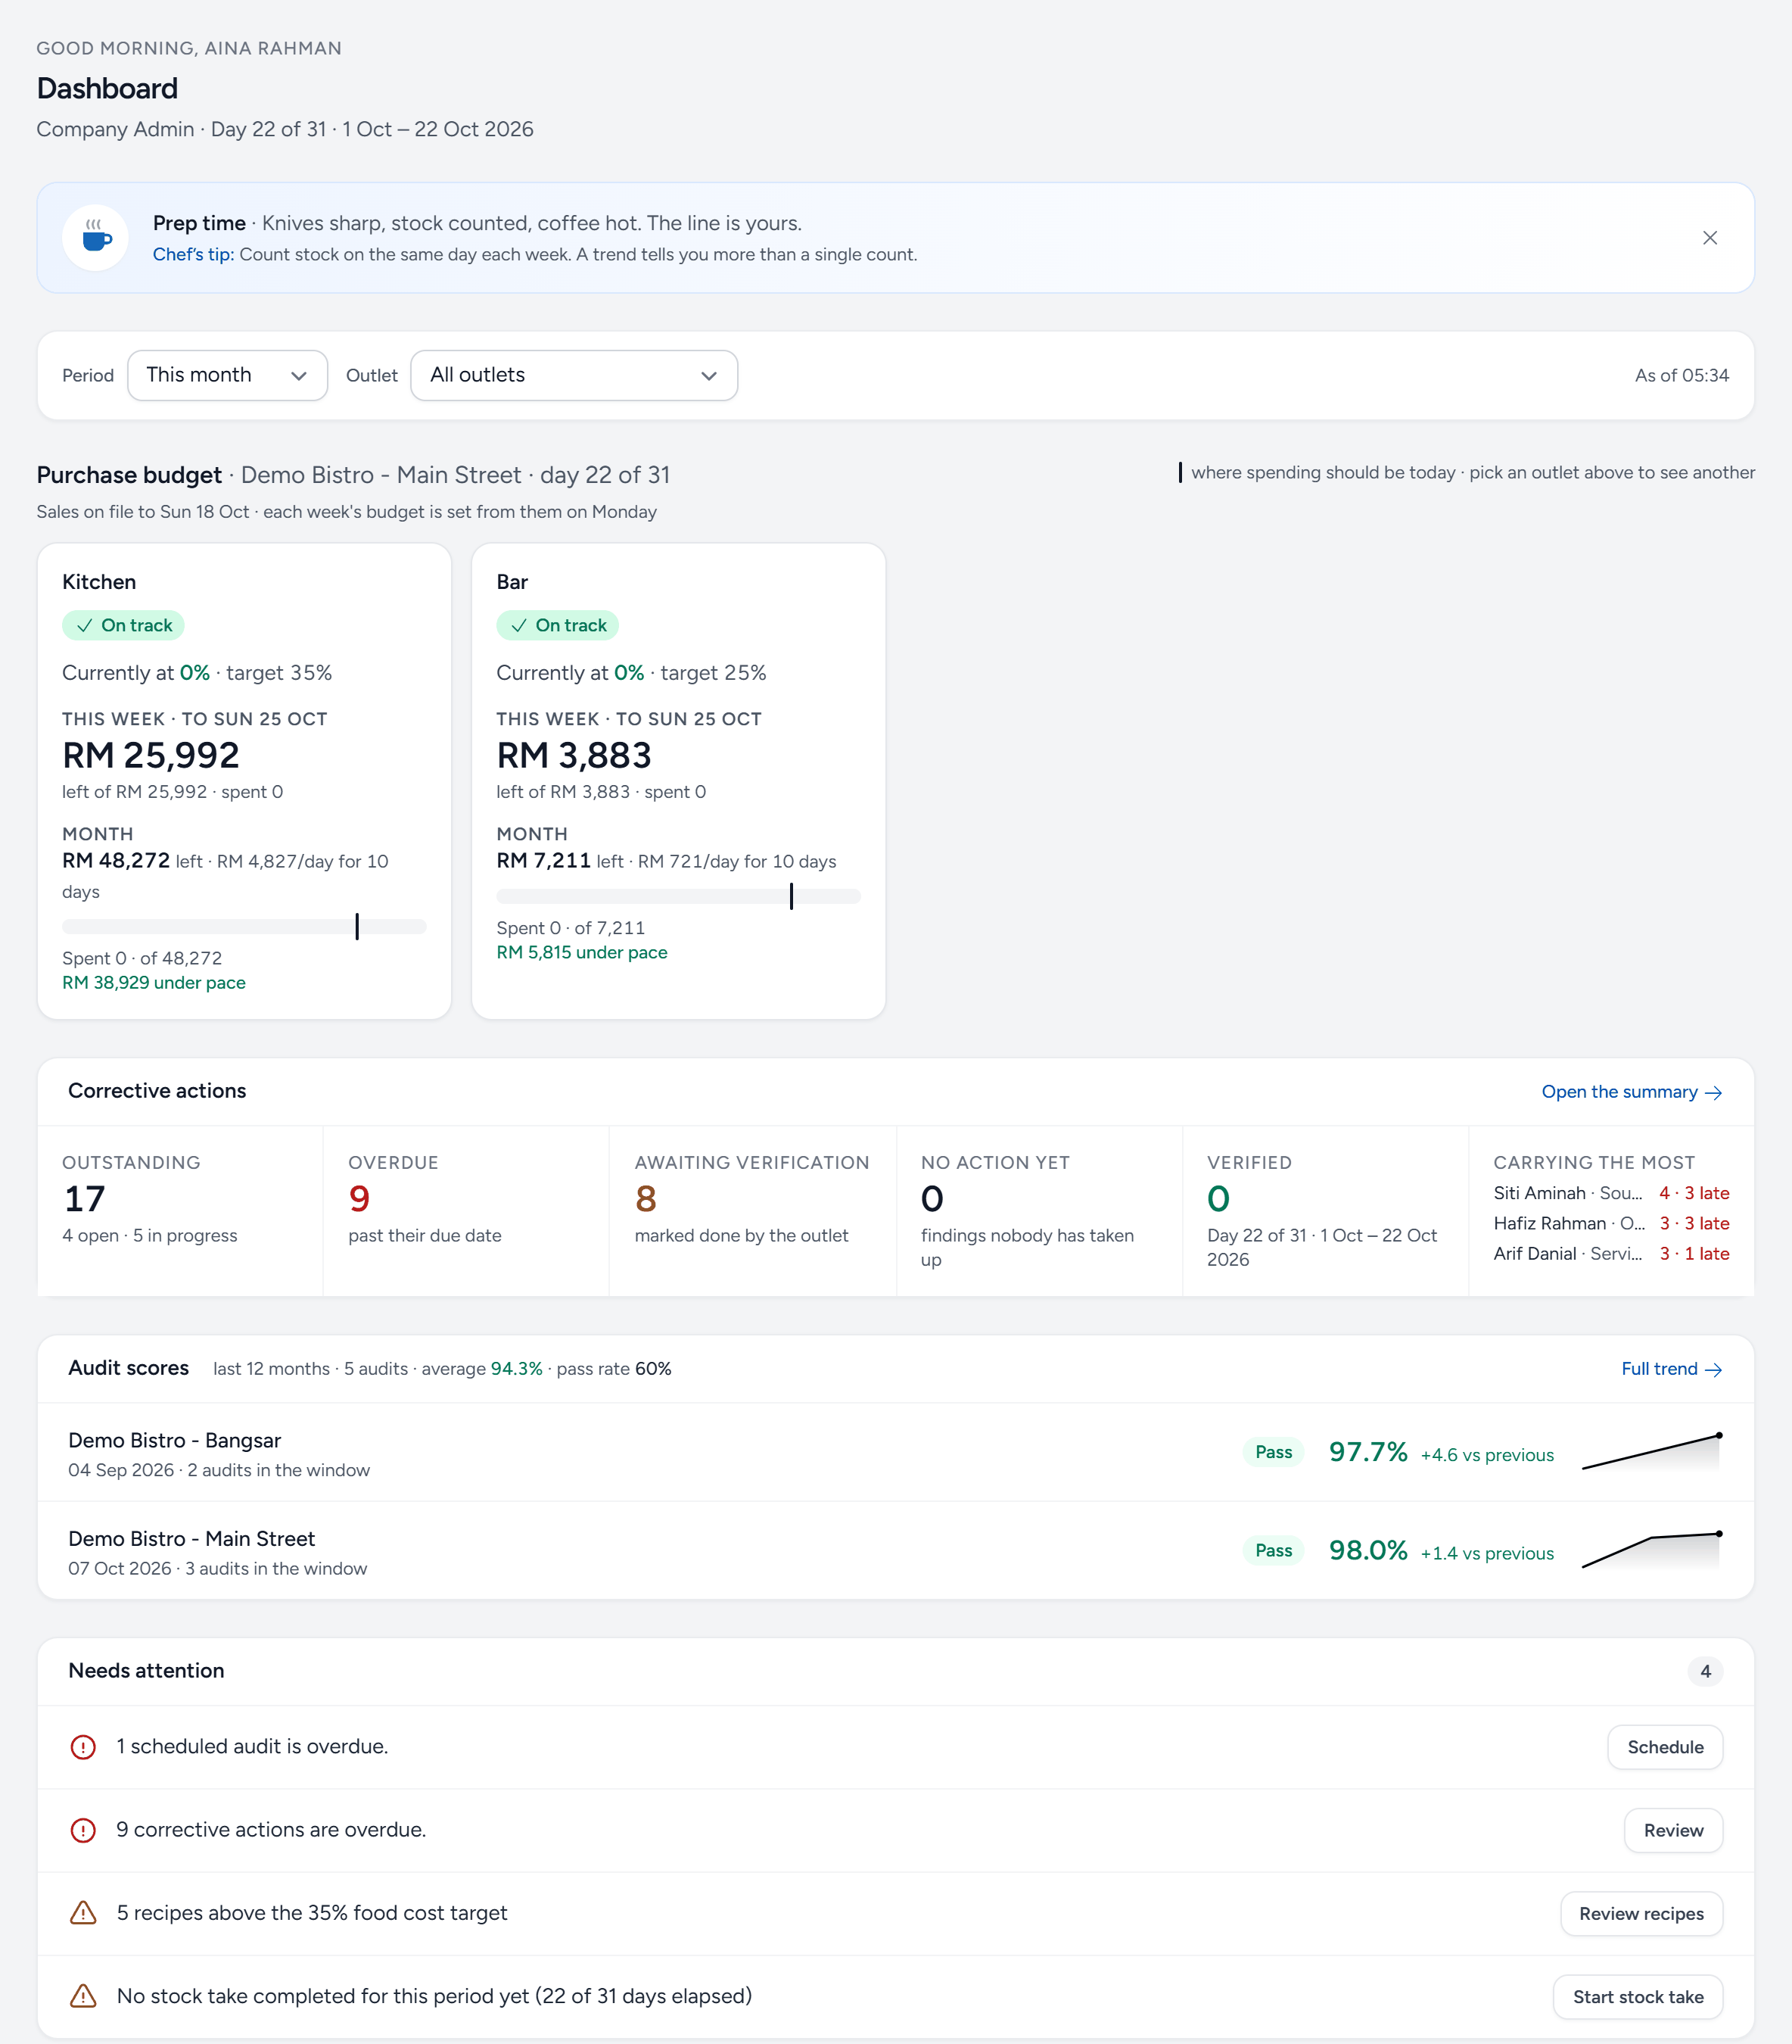Dismiss the Prep time banner
Screen dimensions: 1792x2044
[1710, 238]
